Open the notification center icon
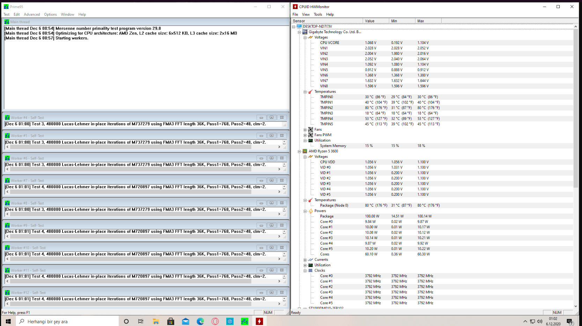Image resolution: width=582 pixels, height=326 pixels. pyautogui.click(x=570, y=321)
